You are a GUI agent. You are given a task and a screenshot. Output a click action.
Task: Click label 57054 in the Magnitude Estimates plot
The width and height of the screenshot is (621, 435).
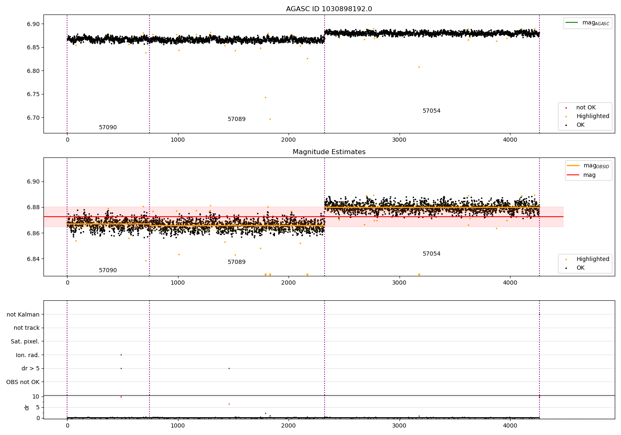click(x=431, y=254)
